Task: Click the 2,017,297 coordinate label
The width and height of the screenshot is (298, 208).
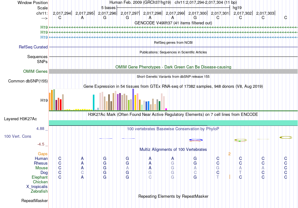Action: coord(130,13)
